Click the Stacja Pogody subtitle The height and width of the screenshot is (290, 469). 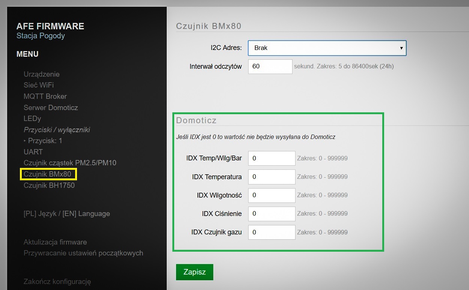41,36
